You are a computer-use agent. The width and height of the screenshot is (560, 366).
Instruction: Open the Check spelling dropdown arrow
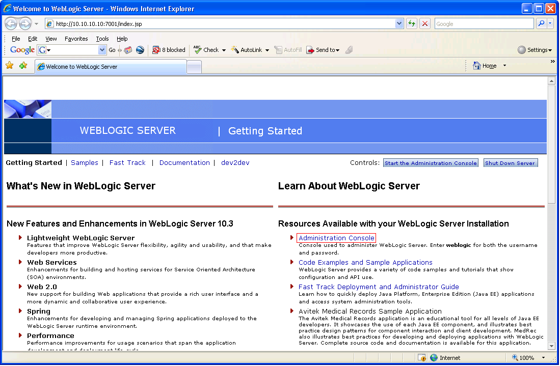[x=223, y=49]
